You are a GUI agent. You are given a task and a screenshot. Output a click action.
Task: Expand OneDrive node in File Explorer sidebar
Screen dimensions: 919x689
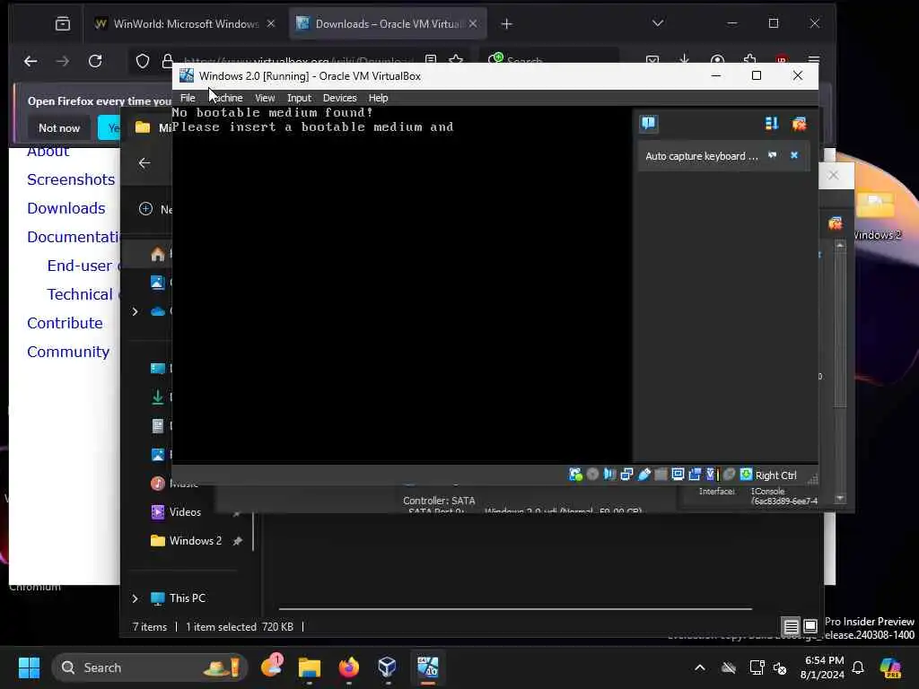[x=135, y=311]
